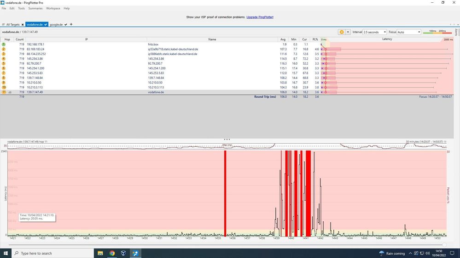460x258 pixels.
Task: Open the Edit menu
Action: pyautogui.click(x=12, y=8)
